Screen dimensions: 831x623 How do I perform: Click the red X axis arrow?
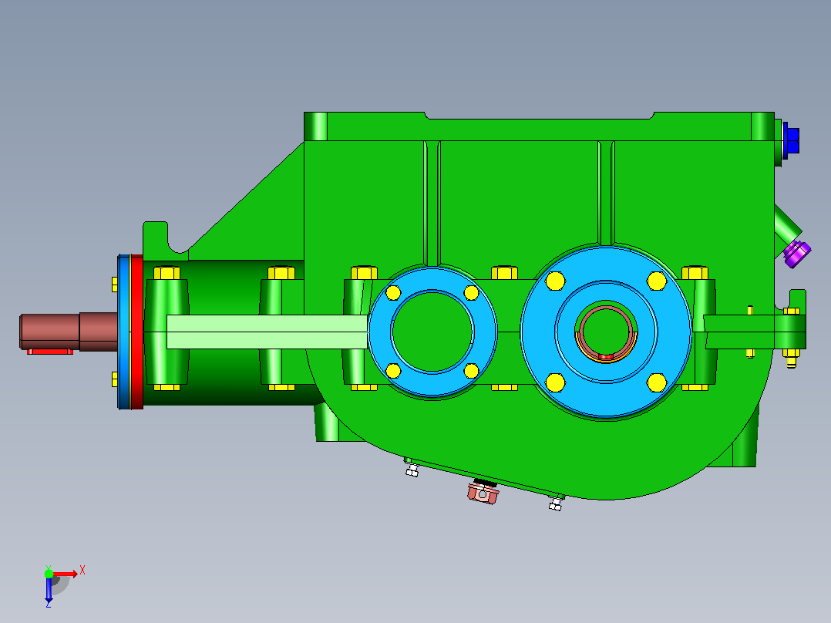(x=66, y=574)
